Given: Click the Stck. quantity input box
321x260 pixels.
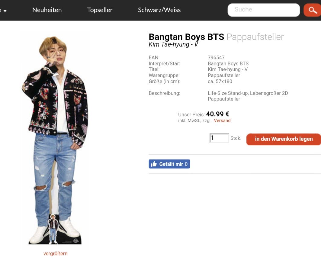Looking at the screenshot, I should point(219,138).
